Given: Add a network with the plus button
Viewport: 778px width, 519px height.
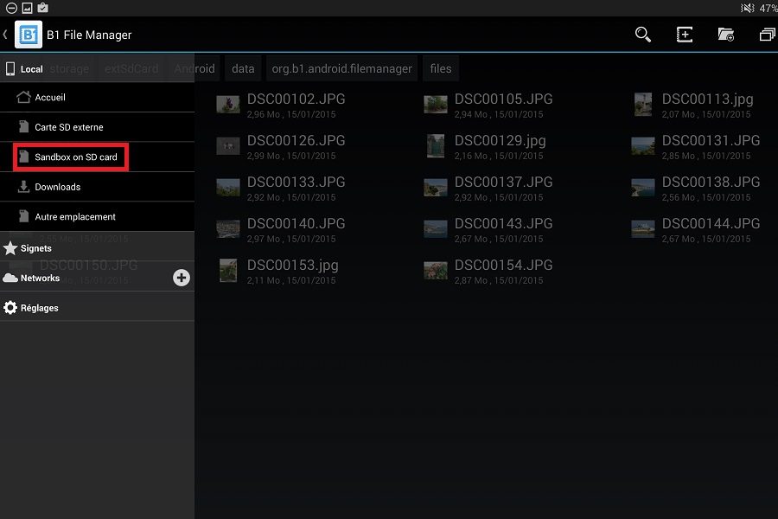Looking at the screenshot, I should (x=182, y=278).
